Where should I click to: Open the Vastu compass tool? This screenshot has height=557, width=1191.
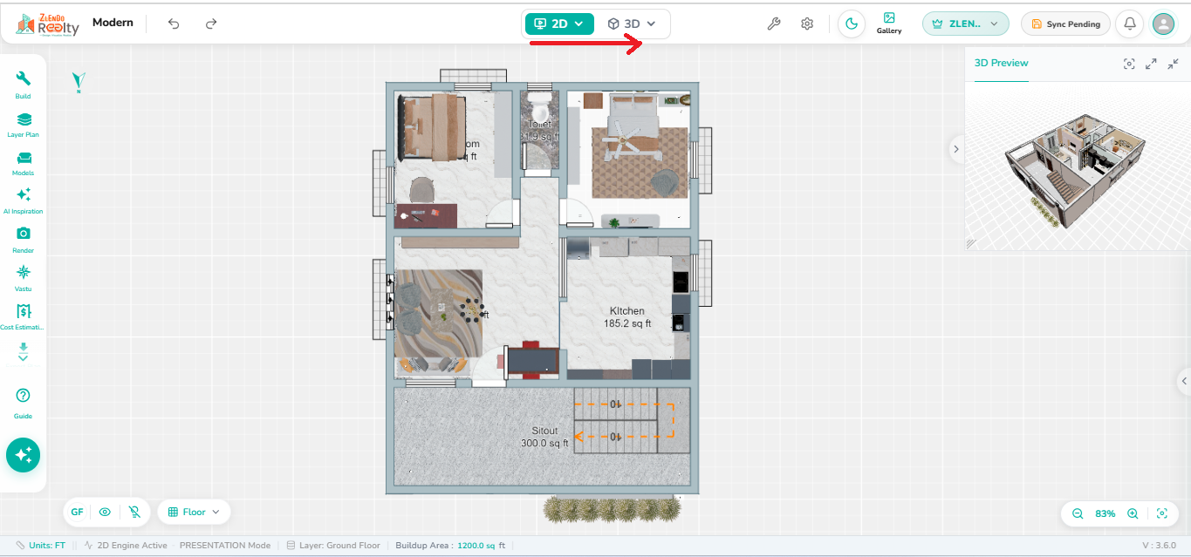23,277
